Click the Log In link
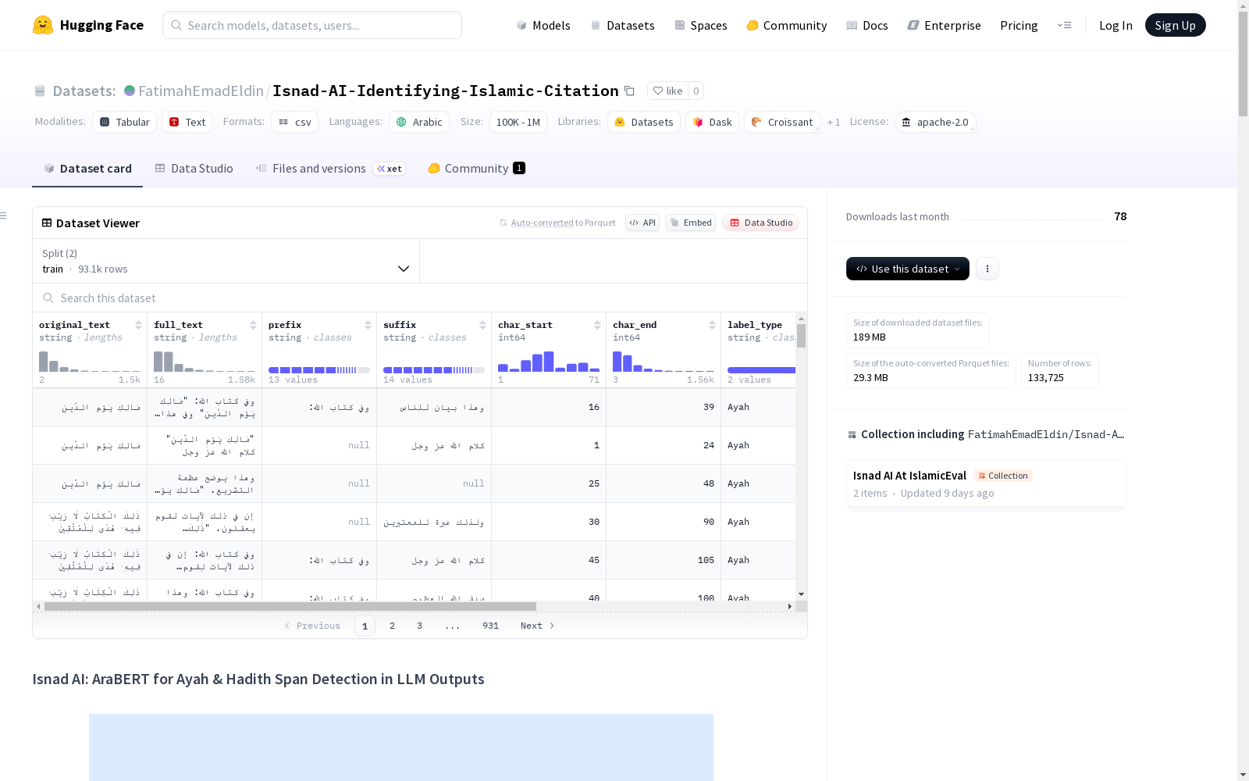The height and width of the screenshot is (781, 1249). point(1116,25)
